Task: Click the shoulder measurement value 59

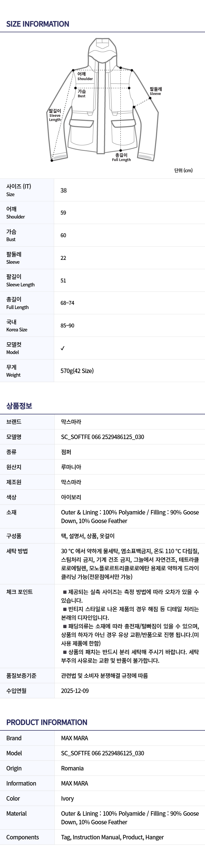Action: point(63,213)
